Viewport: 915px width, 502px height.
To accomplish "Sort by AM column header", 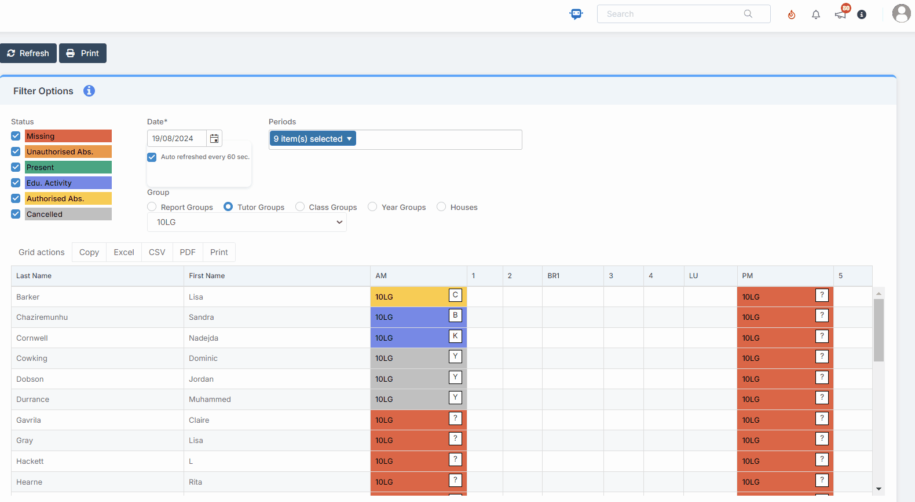I will (419, 276).
